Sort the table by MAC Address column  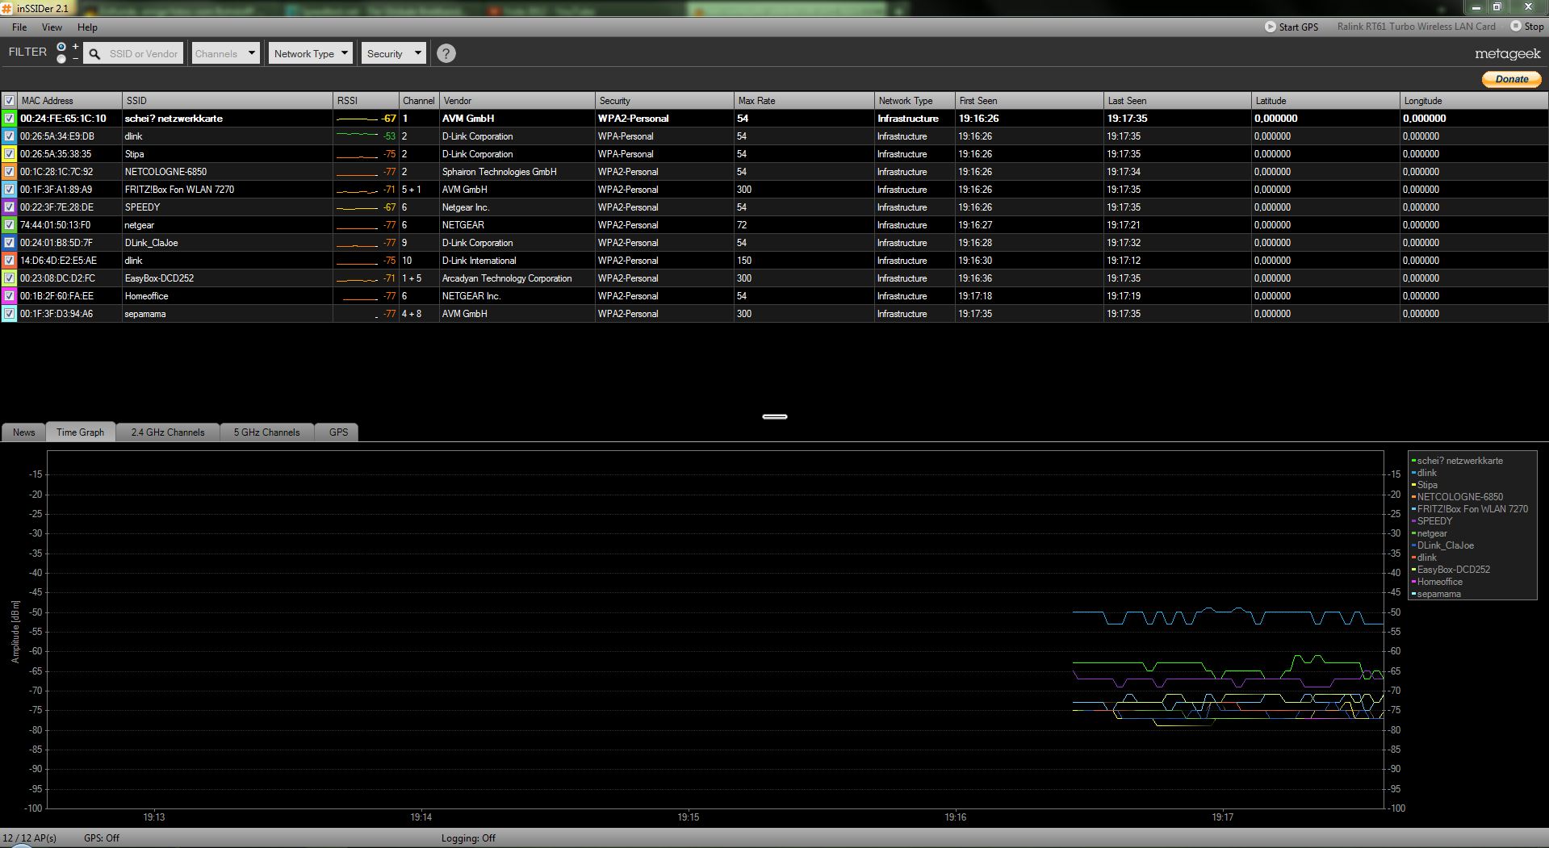coord(69,101)
